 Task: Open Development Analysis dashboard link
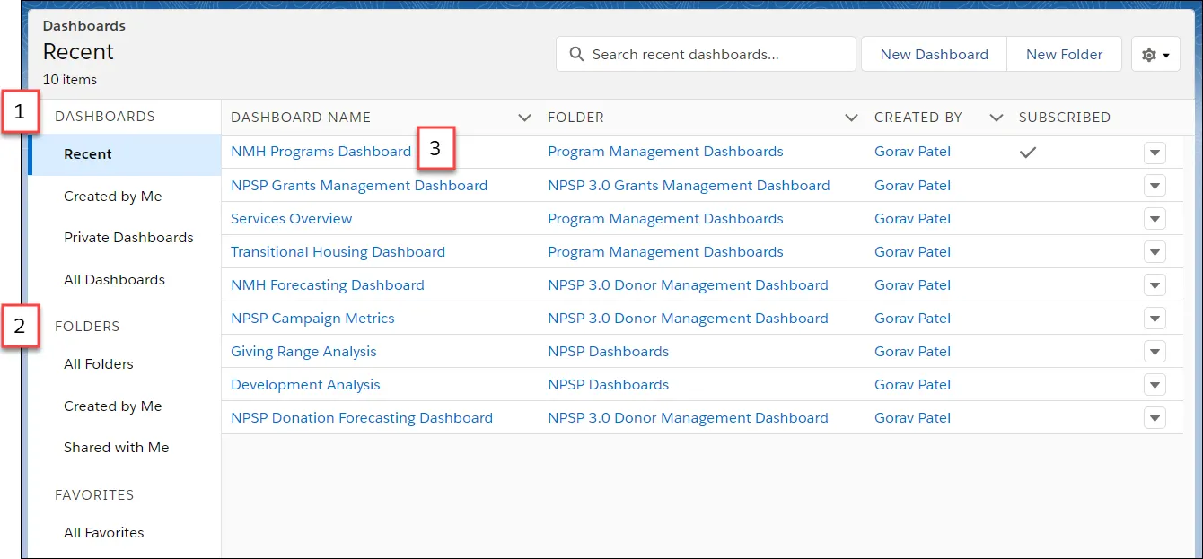pyautogui.click(x=305, y=385)
